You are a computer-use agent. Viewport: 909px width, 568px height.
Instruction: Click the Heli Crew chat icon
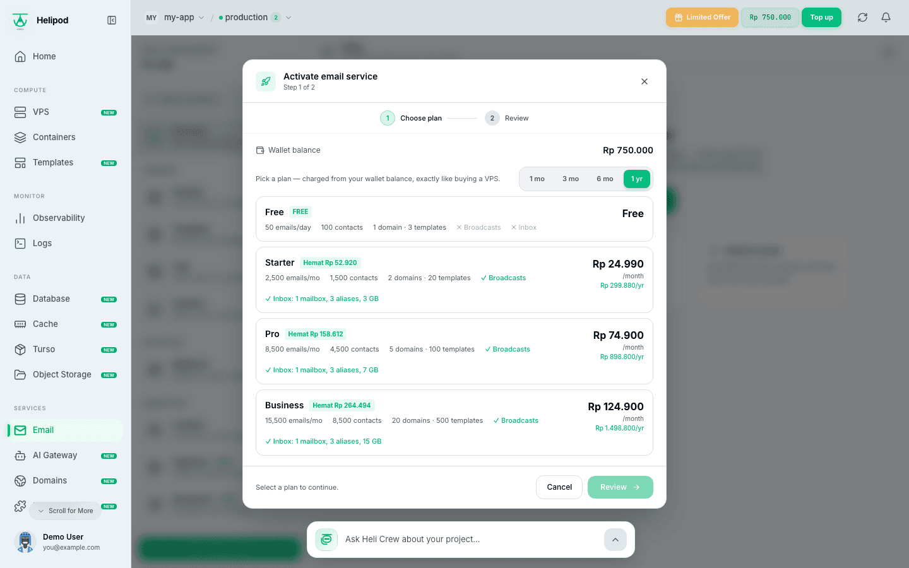[326, 540]
